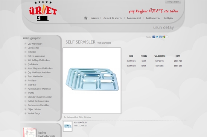
Task: Open Çay Makinaları category
Action: pyautogui.click(x=35, y=44)
